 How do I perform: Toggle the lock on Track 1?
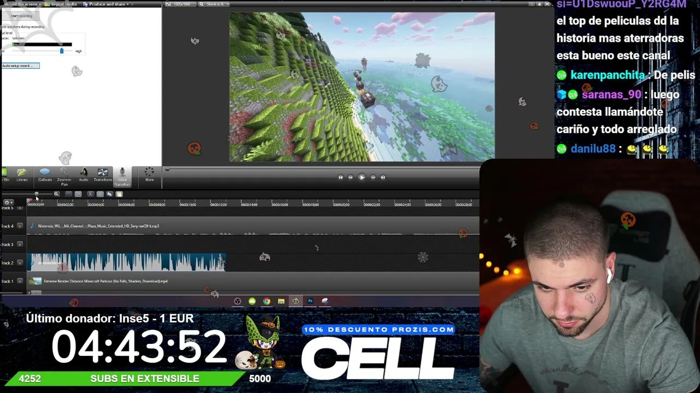pyautogui.click(x=20, y=281)
